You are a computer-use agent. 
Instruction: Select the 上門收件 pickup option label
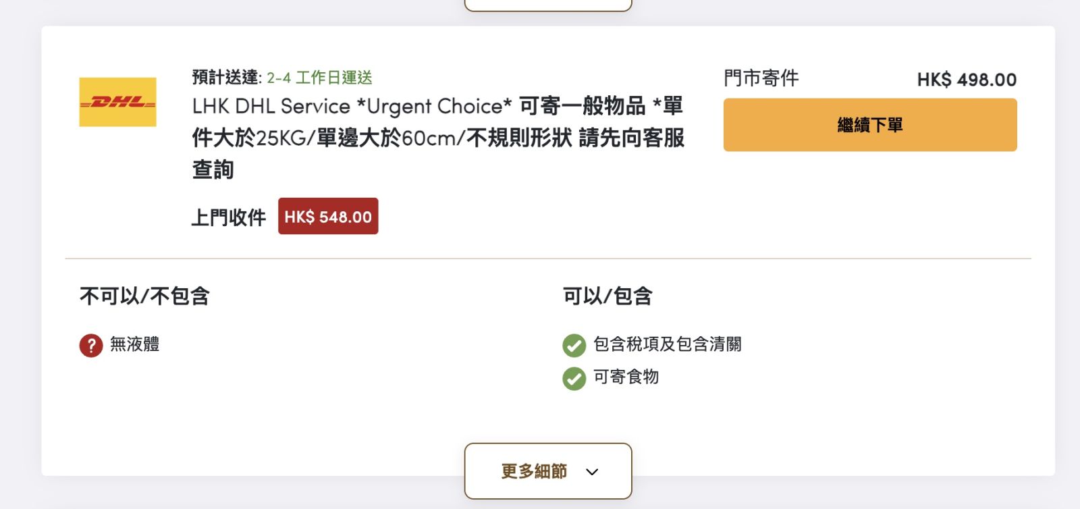[x=229, y=217]
